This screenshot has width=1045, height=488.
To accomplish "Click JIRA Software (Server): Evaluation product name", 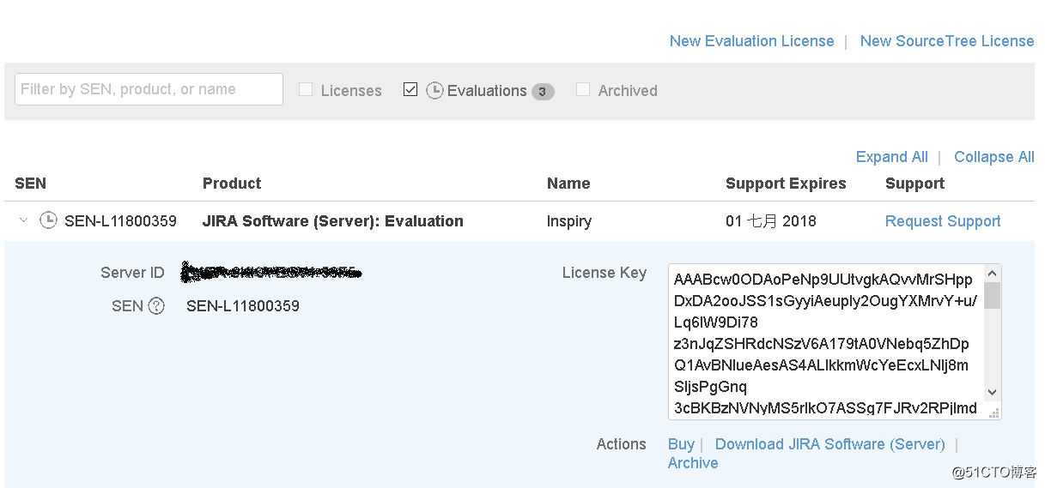I will point(333,221).
